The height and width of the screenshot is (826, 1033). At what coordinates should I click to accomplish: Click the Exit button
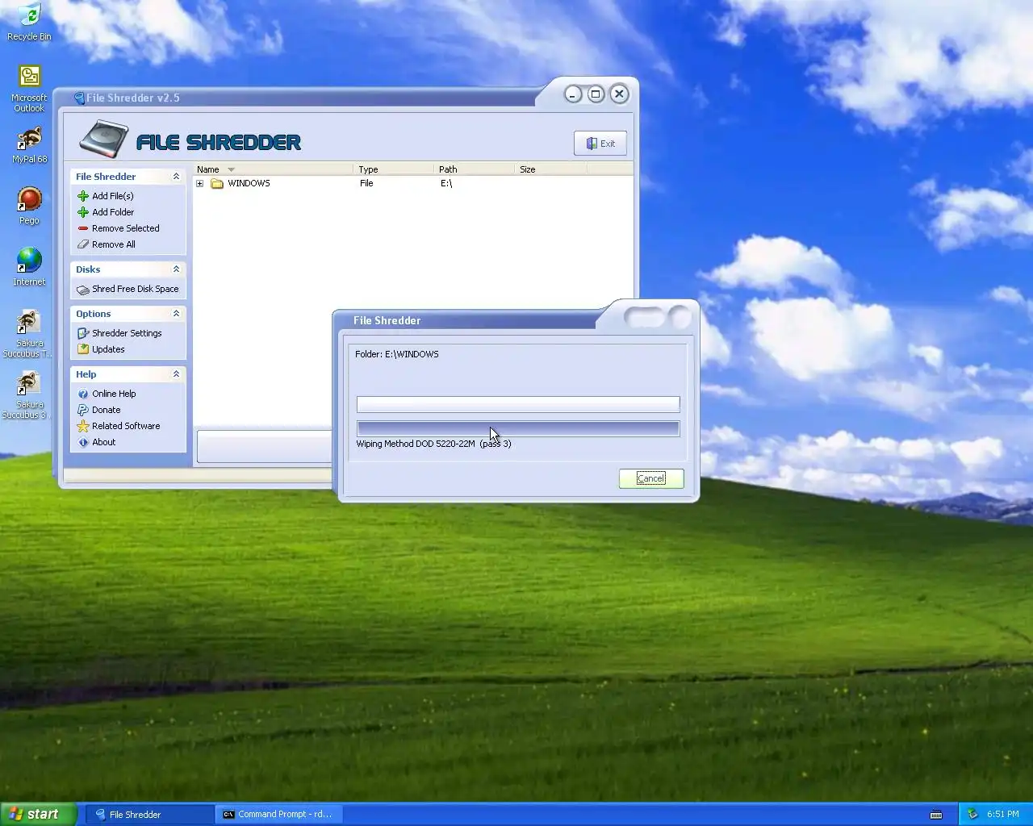(600, 144)
